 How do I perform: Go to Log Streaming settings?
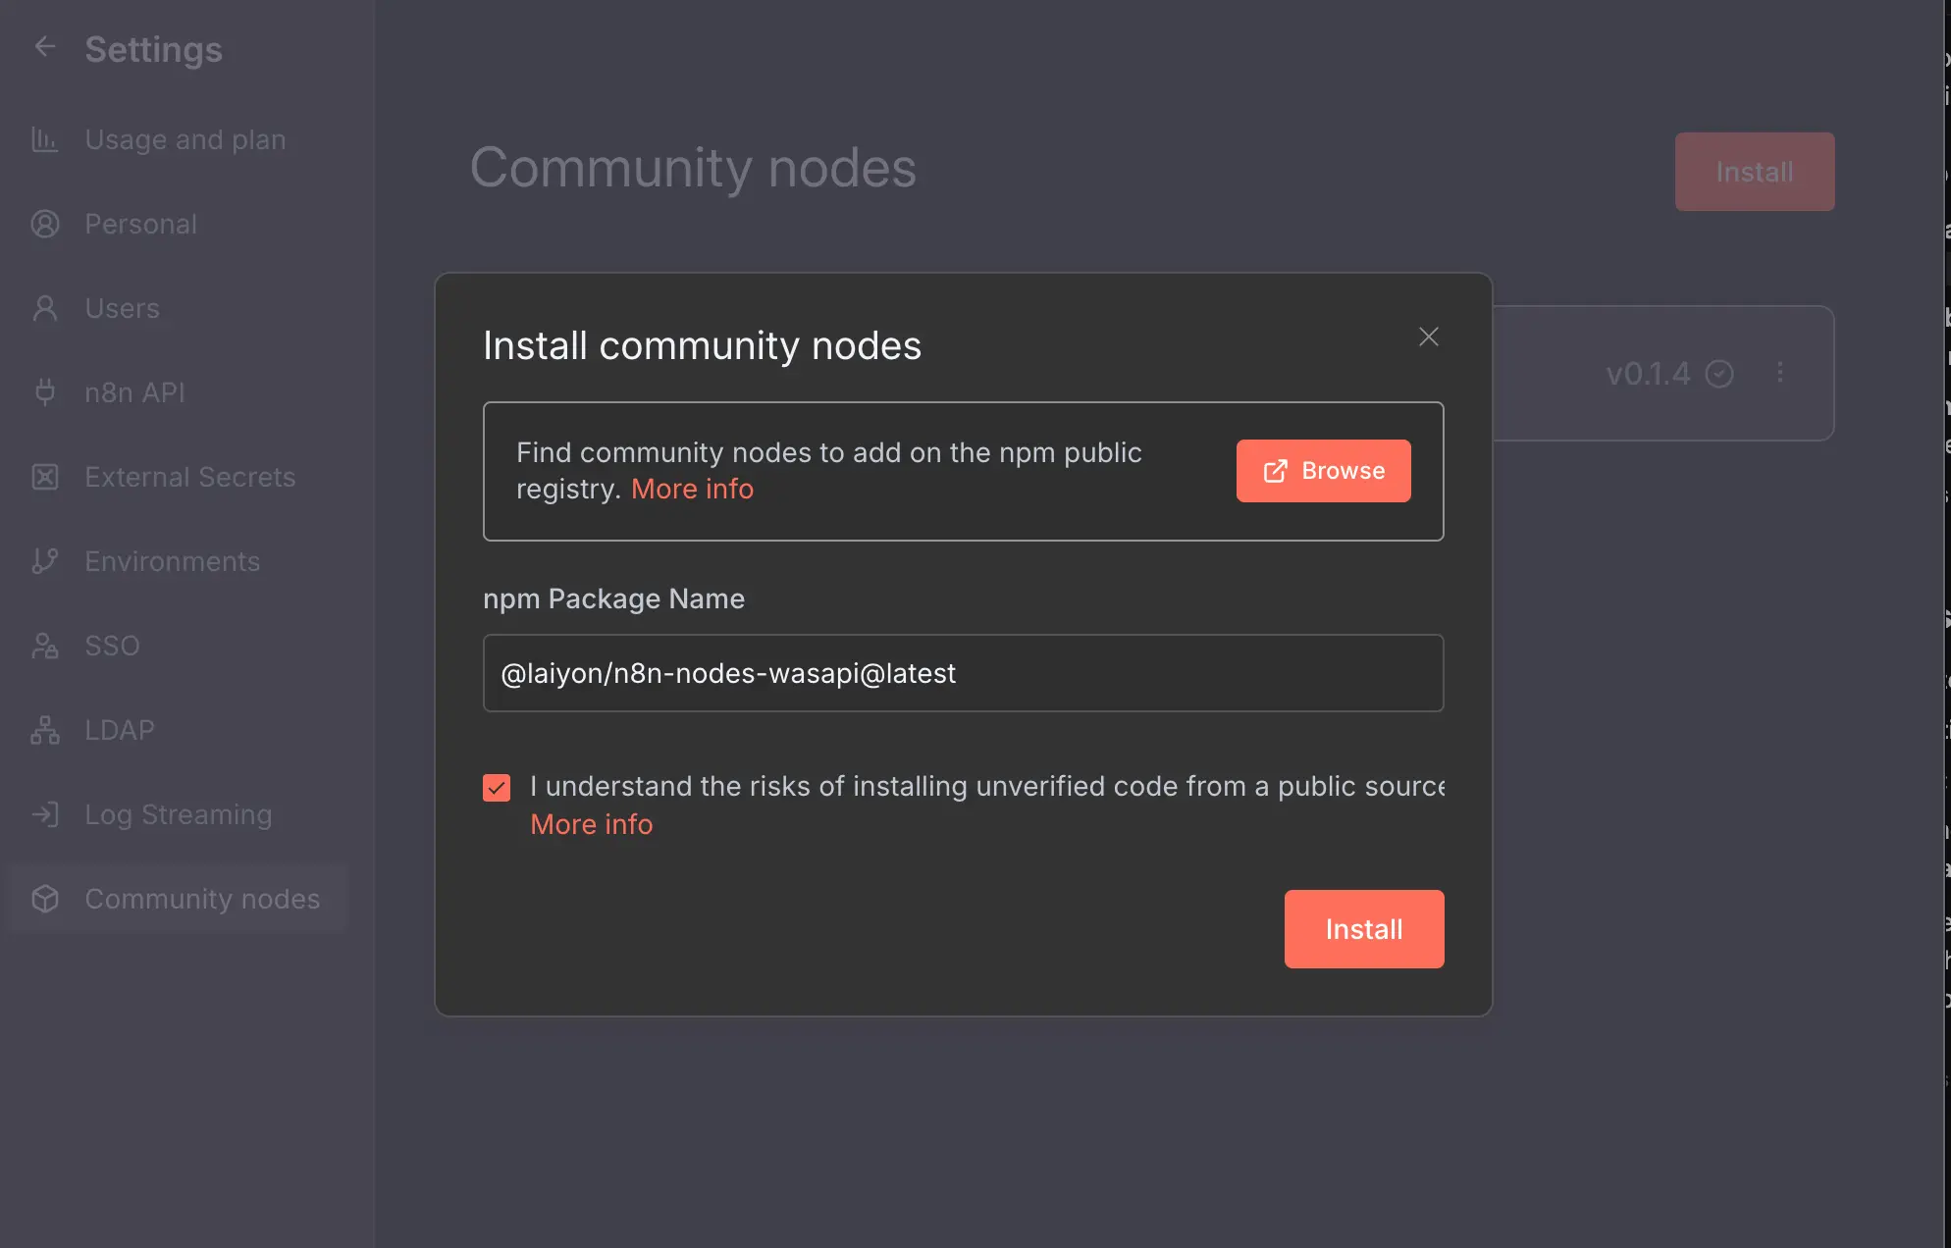(x=179, y=814)
